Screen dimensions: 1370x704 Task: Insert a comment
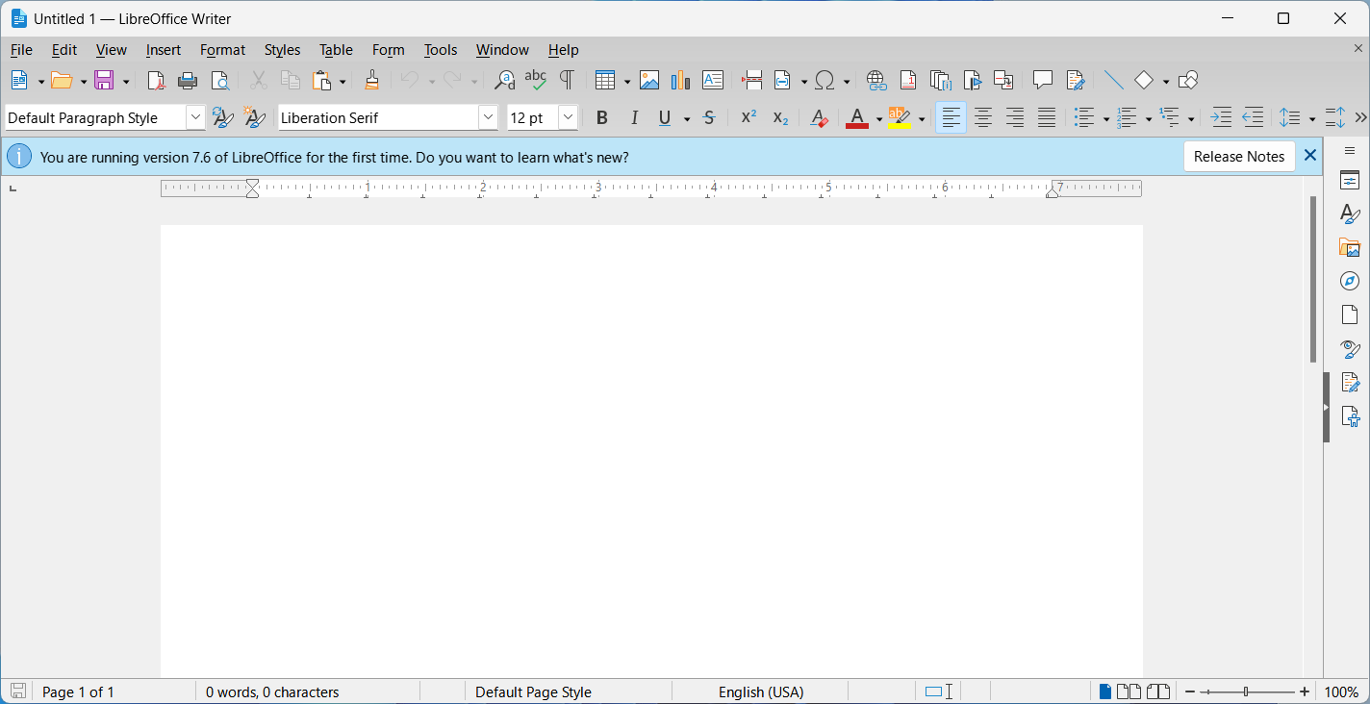click(1043, 81)
